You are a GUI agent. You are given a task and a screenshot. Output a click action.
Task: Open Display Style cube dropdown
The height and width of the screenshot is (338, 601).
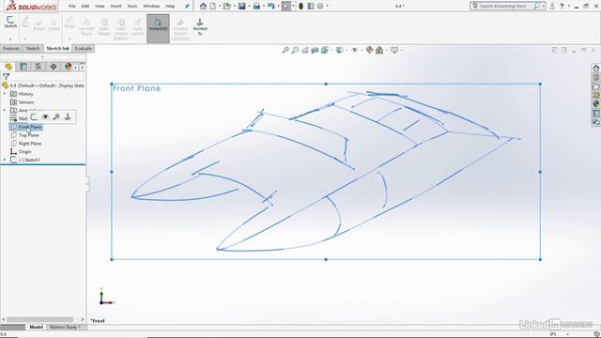pyautogui.click(x=340, y=50)
